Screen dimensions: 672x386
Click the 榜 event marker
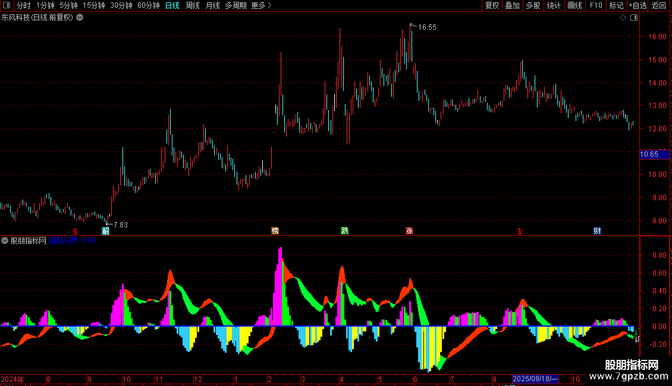tap(275, 231)
